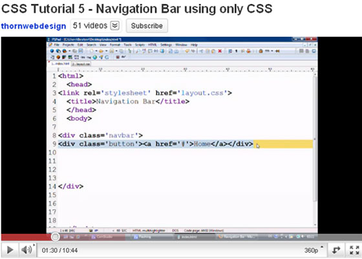
Task: Click the highlighted 'Home' link code line
Action: point(156,144)
